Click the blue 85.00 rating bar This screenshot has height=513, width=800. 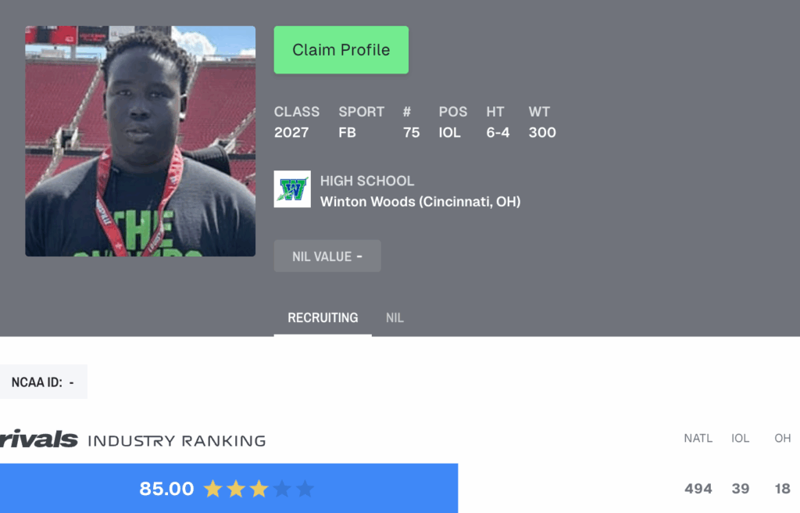pyautogui.click(x=229, y=489)
